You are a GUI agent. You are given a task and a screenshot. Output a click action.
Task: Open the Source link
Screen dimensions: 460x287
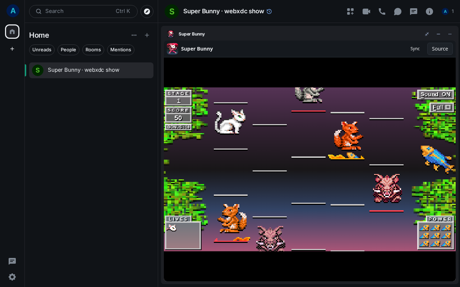point(440,49)
